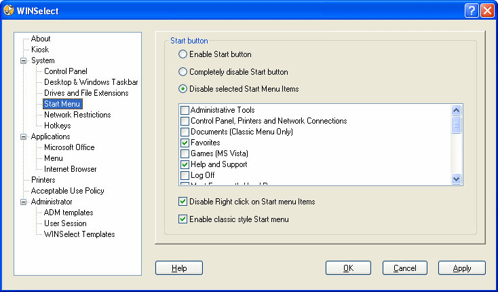The width and height of the screenshot is (498, 292).
Task: Open the About page in tree
Action: [41, 39]
